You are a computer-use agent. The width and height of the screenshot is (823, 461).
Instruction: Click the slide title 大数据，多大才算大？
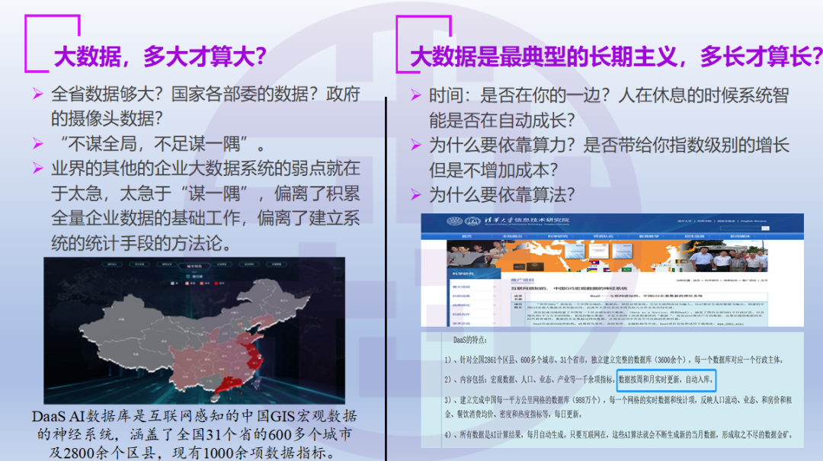[x=160, y=56]
